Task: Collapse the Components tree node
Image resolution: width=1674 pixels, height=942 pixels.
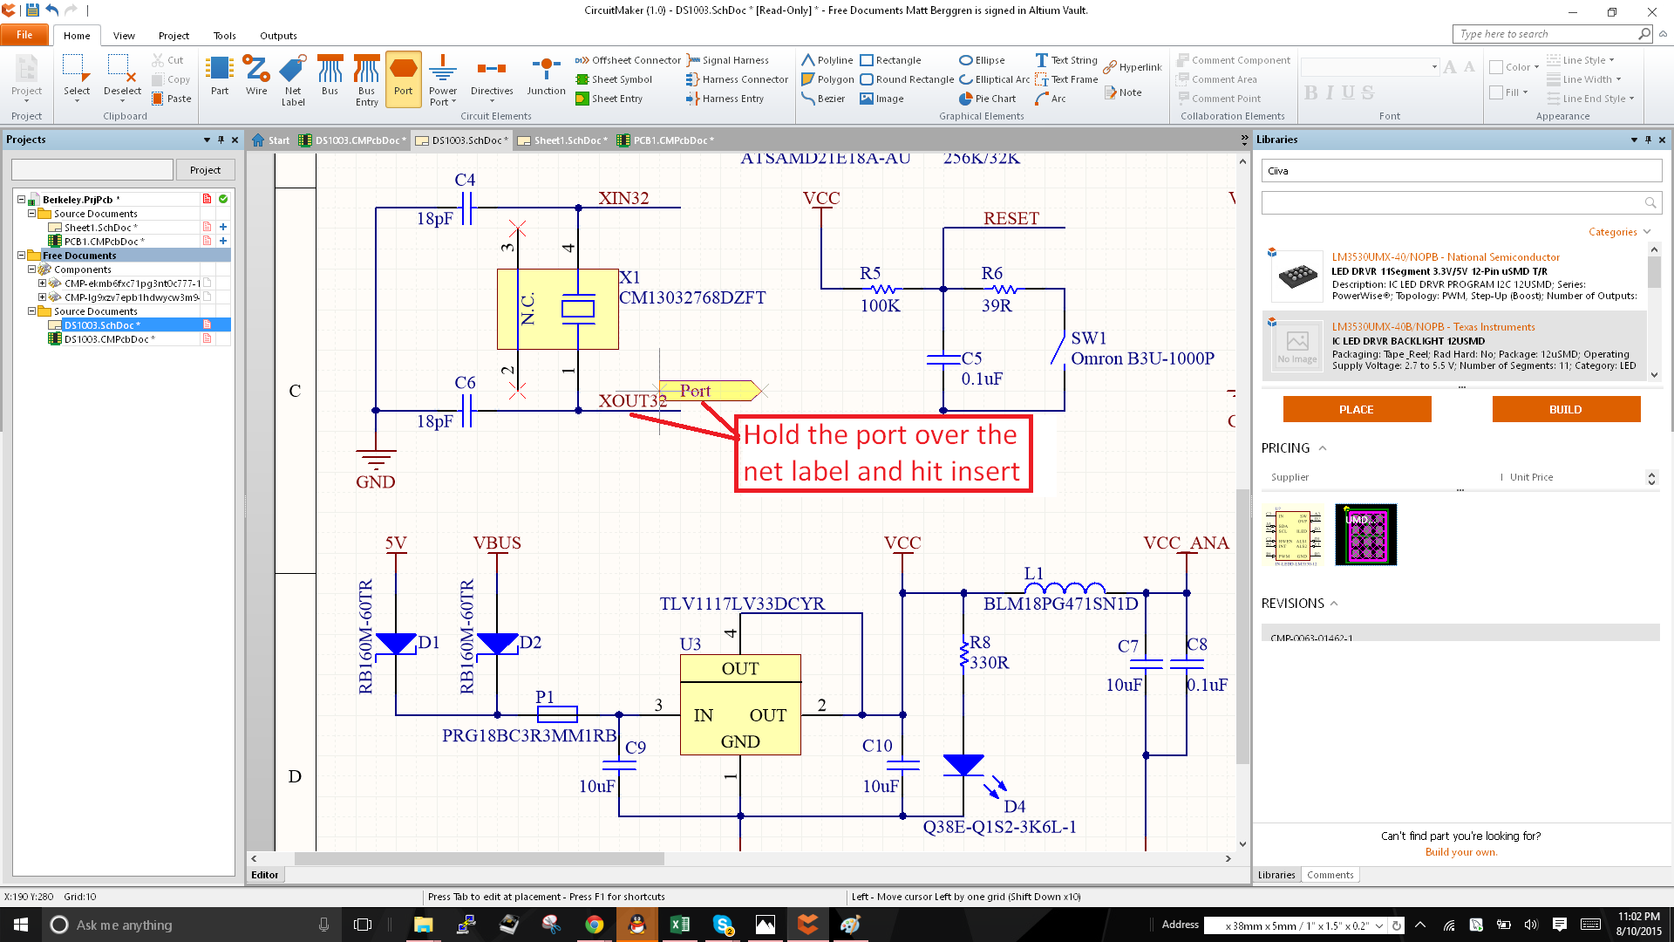Action: (31, 270)
